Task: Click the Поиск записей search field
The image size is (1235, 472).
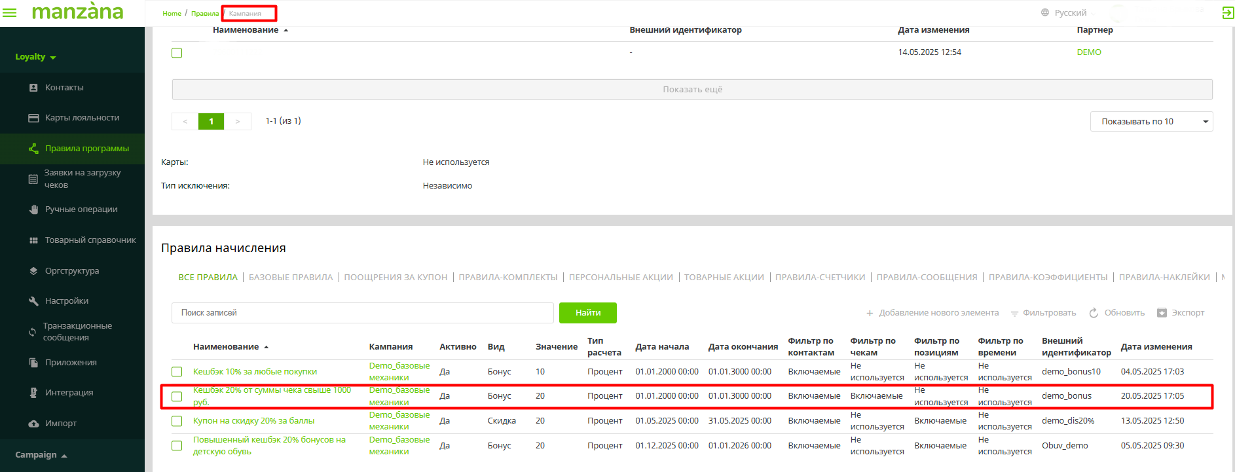Action: [x=362, y=313]
